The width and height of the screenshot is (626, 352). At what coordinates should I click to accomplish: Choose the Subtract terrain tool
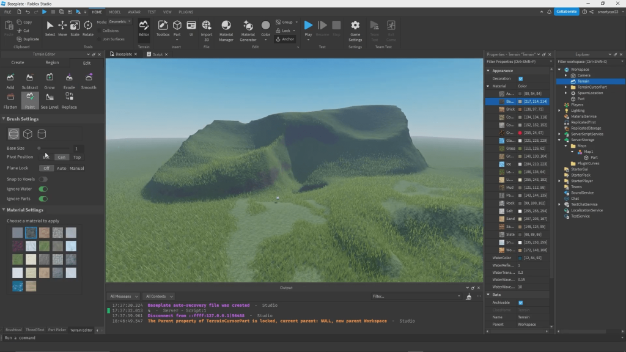pyautogui.click(x=29, y=81)
